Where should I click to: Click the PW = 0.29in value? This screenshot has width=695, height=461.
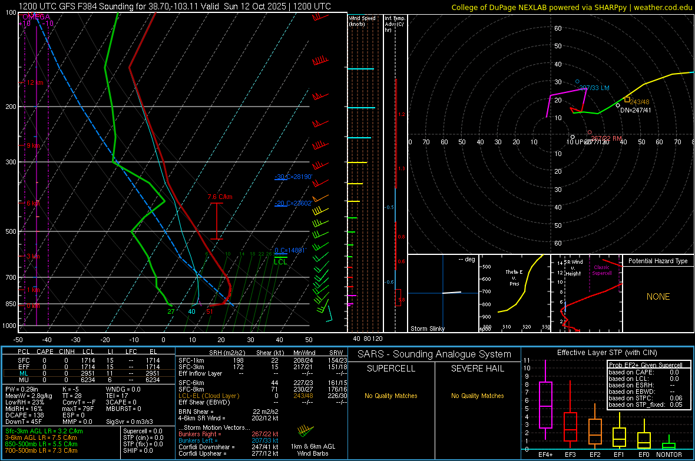pyautogui.click(x=22, y=389)
